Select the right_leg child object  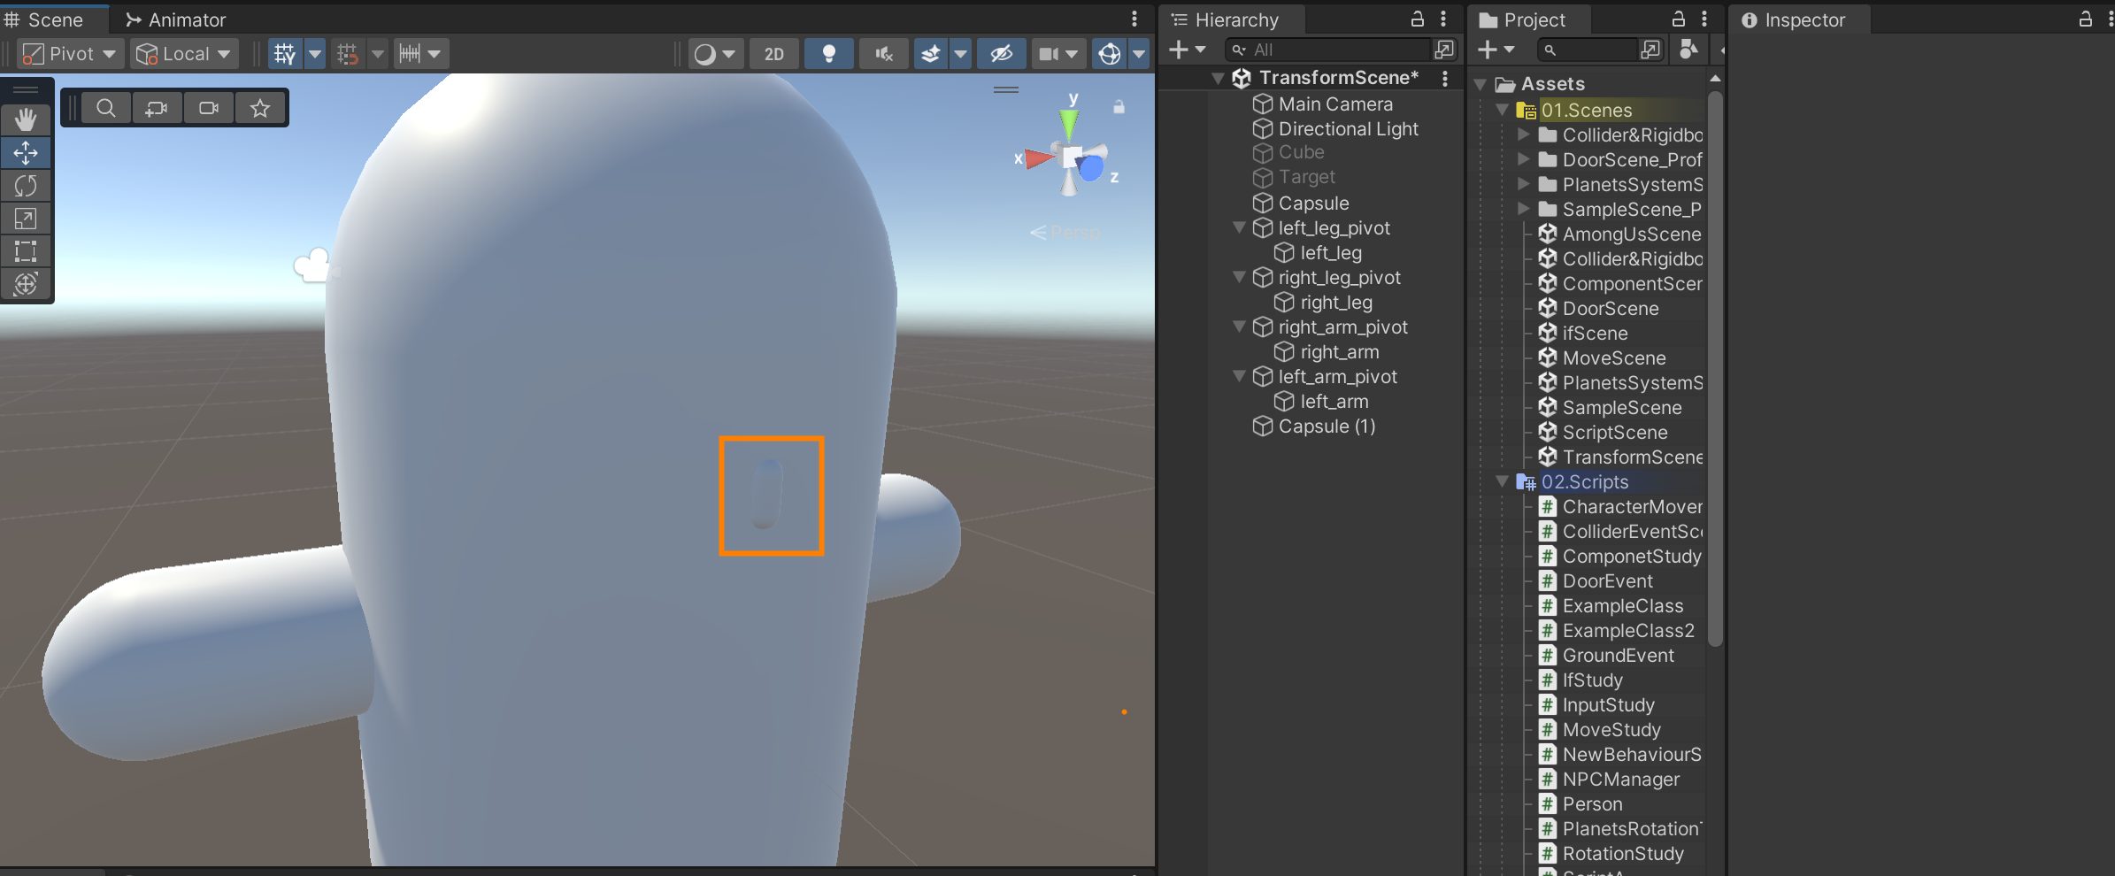[x=1336, y=303]
